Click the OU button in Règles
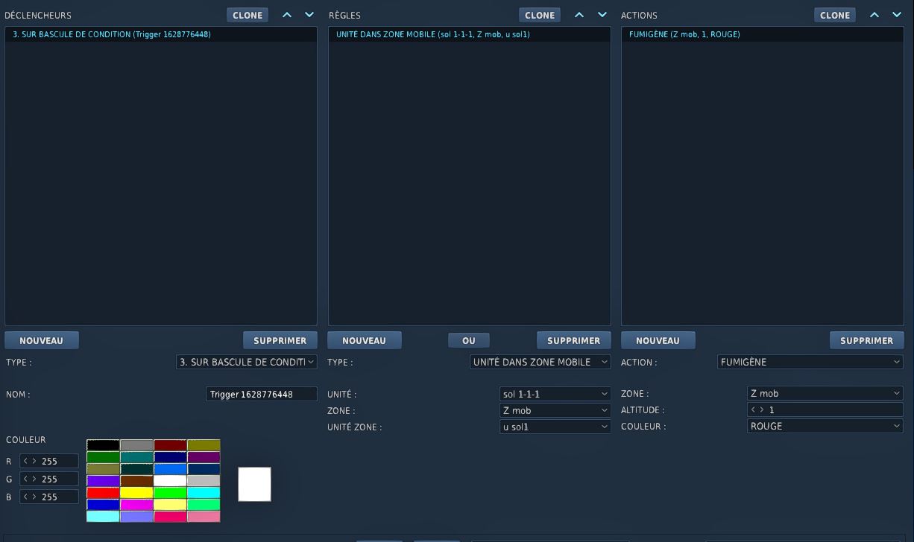Viewport: 914px width, 542px height. pos(469,340)
